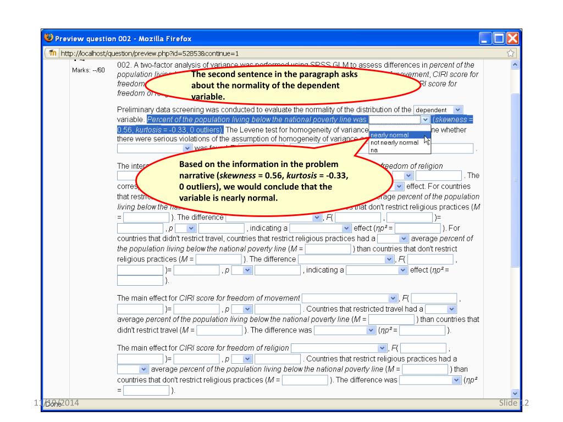This screenshot has width=563, height=422.
Task: Open 'The difference was' dropdown in movement paragraph
Action: click(x=345, y=330)
